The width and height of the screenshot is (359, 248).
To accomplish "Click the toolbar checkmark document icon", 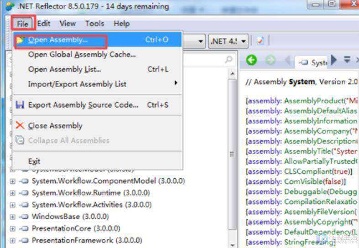I will (260, 41).
